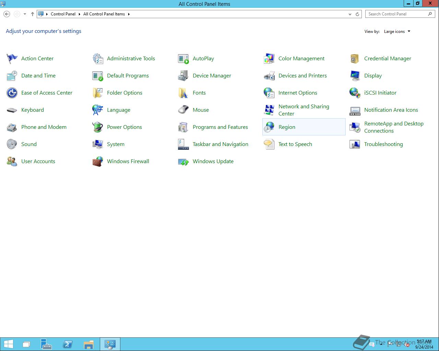This screenshot has width=439, height=351.
Task: Open the Windows Firewall brick wall icon
Action: [x=98, y=161]
